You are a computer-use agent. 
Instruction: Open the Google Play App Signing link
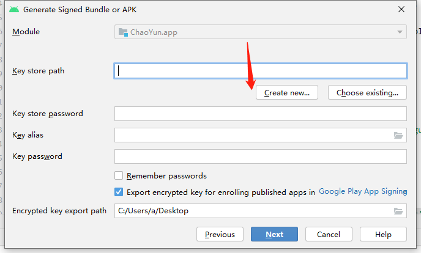[x=362, y=191]
